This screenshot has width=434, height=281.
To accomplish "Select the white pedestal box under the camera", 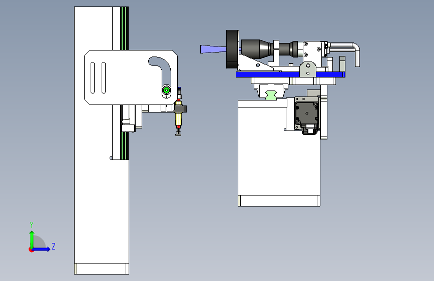I will click(279, 153).
